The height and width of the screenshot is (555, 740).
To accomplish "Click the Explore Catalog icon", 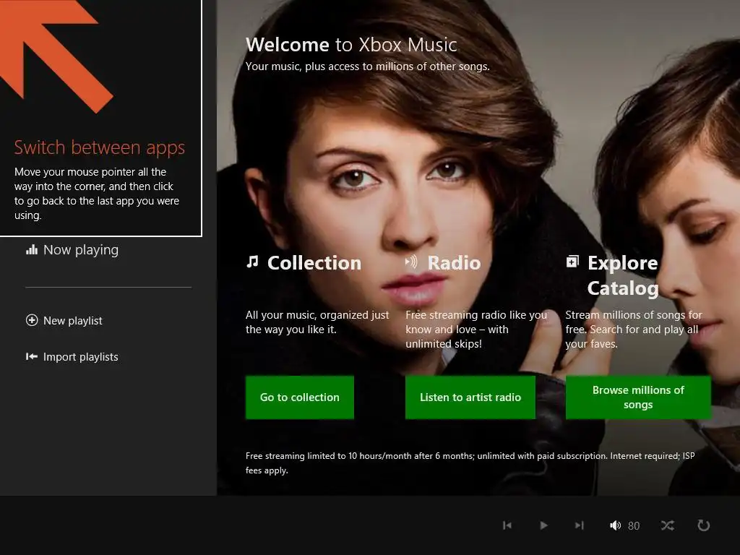I will 572,262.
